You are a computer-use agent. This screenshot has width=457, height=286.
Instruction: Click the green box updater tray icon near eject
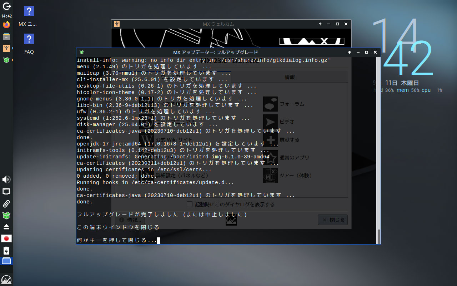[x=6, y=215]
